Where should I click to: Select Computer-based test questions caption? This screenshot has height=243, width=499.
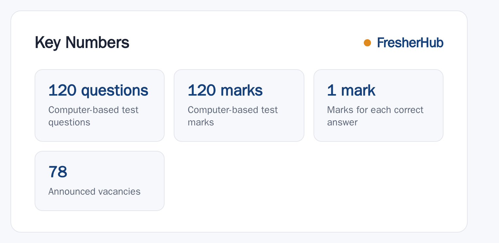point(93,116)
